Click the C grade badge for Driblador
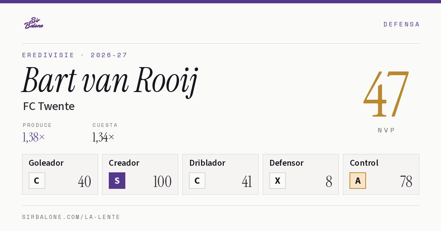The width and height of the screenshot is (441, 231). coord(197,180)
